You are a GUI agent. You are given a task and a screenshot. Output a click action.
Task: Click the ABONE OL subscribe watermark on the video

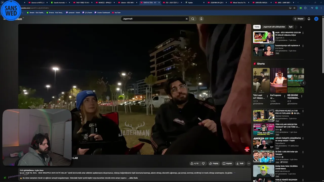[x=247, y=149]
